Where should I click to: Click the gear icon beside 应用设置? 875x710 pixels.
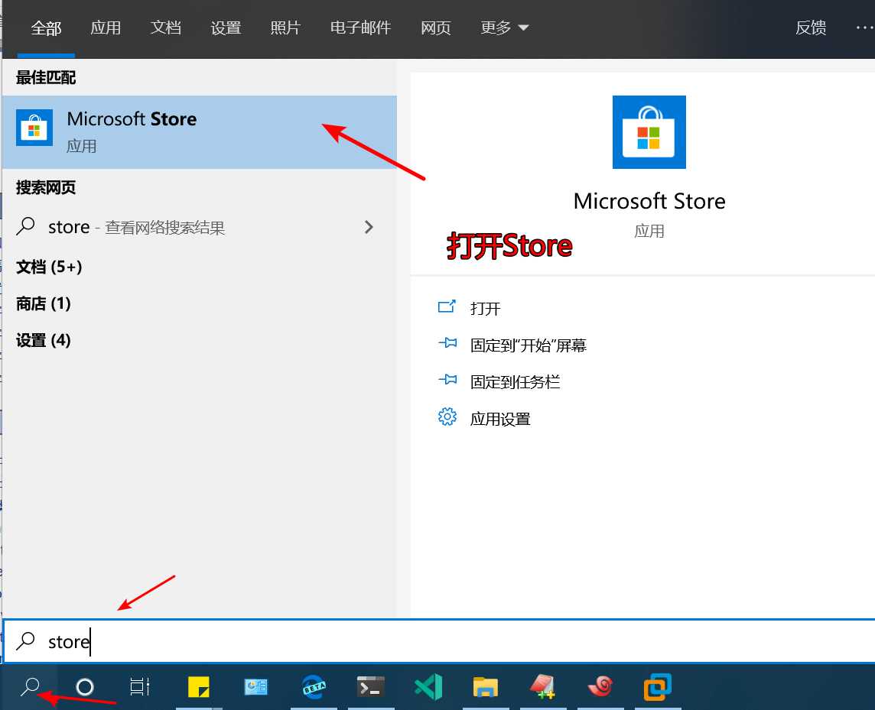447,417
